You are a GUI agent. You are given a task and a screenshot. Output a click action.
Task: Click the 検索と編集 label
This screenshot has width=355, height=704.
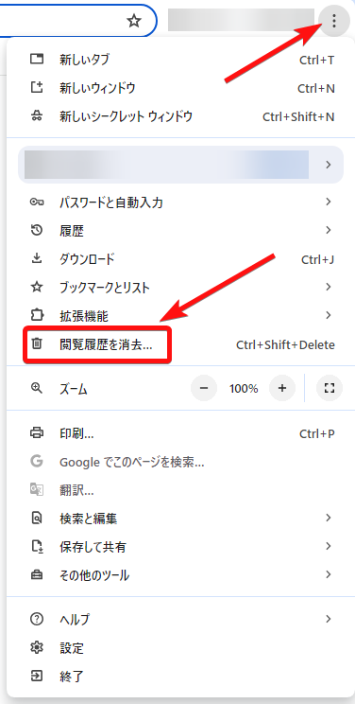89,519
